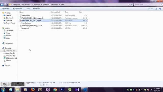The width and height of the screenshot is (163, 92).
Task: Click in the Search Flash field
Action: click(x=147, y=5)
